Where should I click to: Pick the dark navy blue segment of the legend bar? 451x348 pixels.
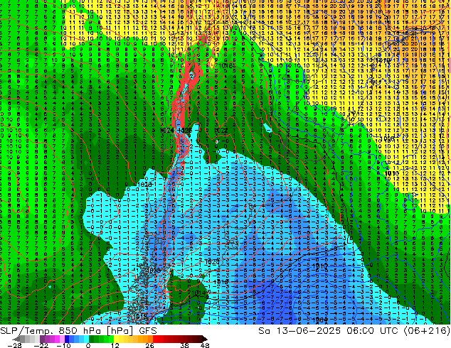click(x=67, y=339)
